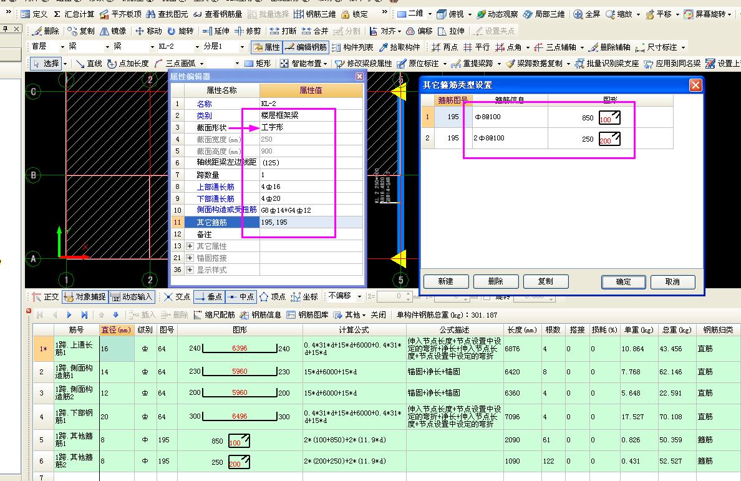Open 其他 menu in rebar toolbar
741x481 pixels.
pos(350,314)
